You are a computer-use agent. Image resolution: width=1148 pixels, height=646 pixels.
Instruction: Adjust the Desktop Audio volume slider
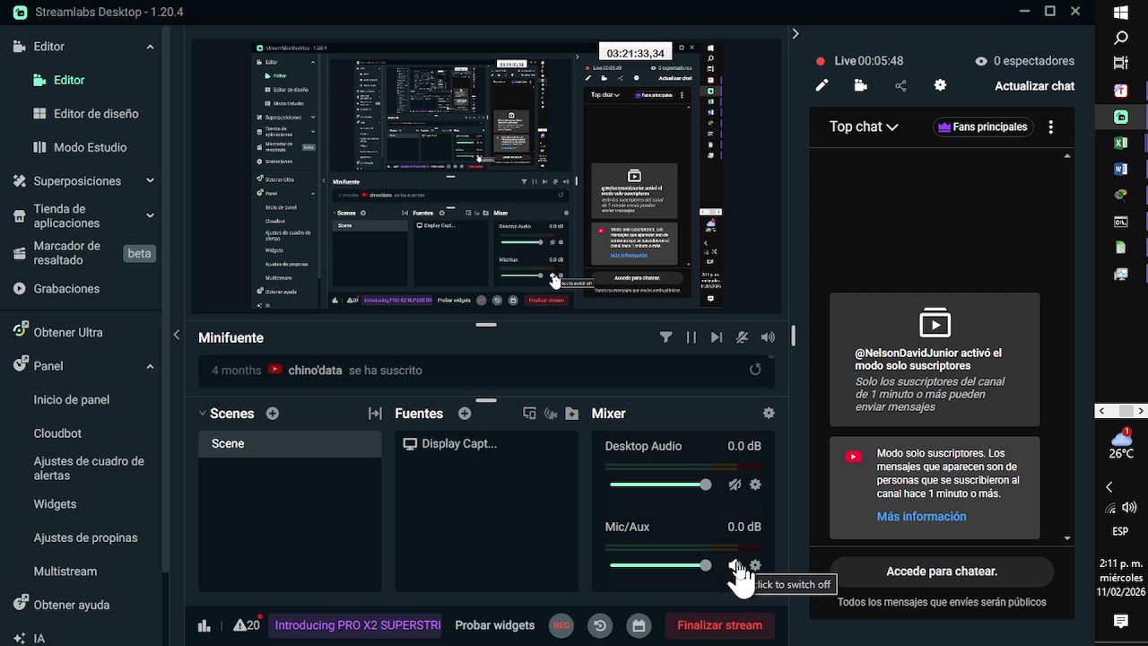(x=660, y=484)
